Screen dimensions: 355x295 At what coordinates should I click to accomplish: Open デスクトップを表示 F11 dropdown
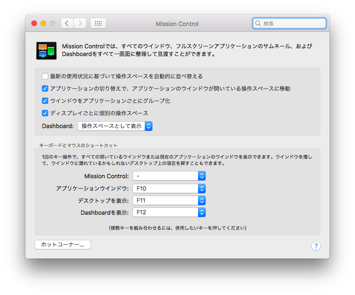click(x=169, y=201)
